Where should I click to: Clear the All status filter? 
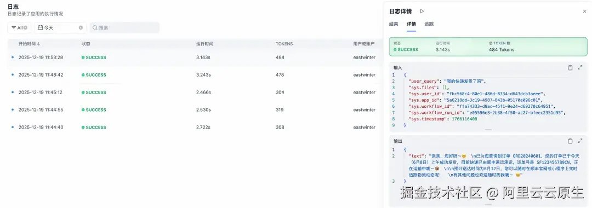click(x=26, y=28)
